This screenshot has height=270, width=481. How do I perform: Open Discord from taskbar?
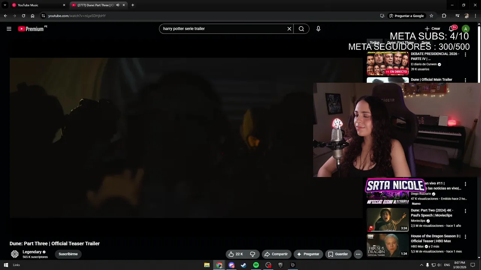[x=231, y=265]
